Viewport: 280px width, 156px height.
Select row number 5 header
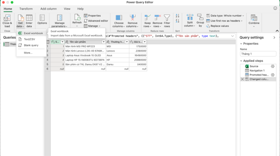pos(48,64)
